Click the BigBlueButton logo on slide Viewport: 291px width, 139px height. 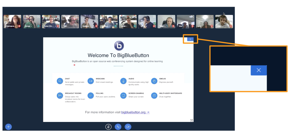pos(119,46)
